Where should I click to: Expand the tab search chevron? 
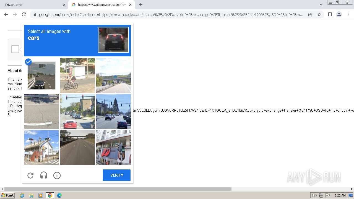321,5
